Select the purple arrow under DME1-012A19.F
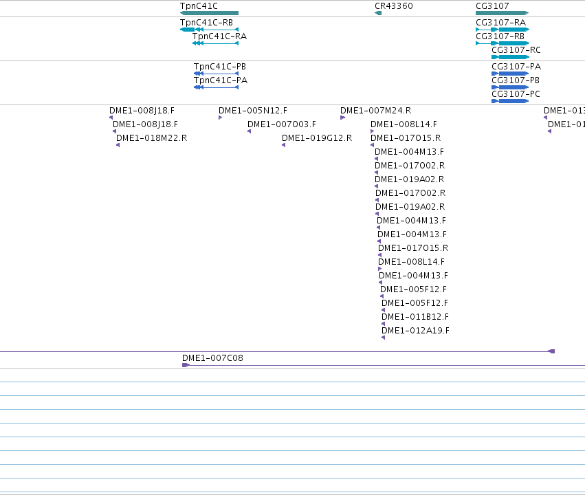Viewport: 585px width, 495px height. click(x=383, y=338)
